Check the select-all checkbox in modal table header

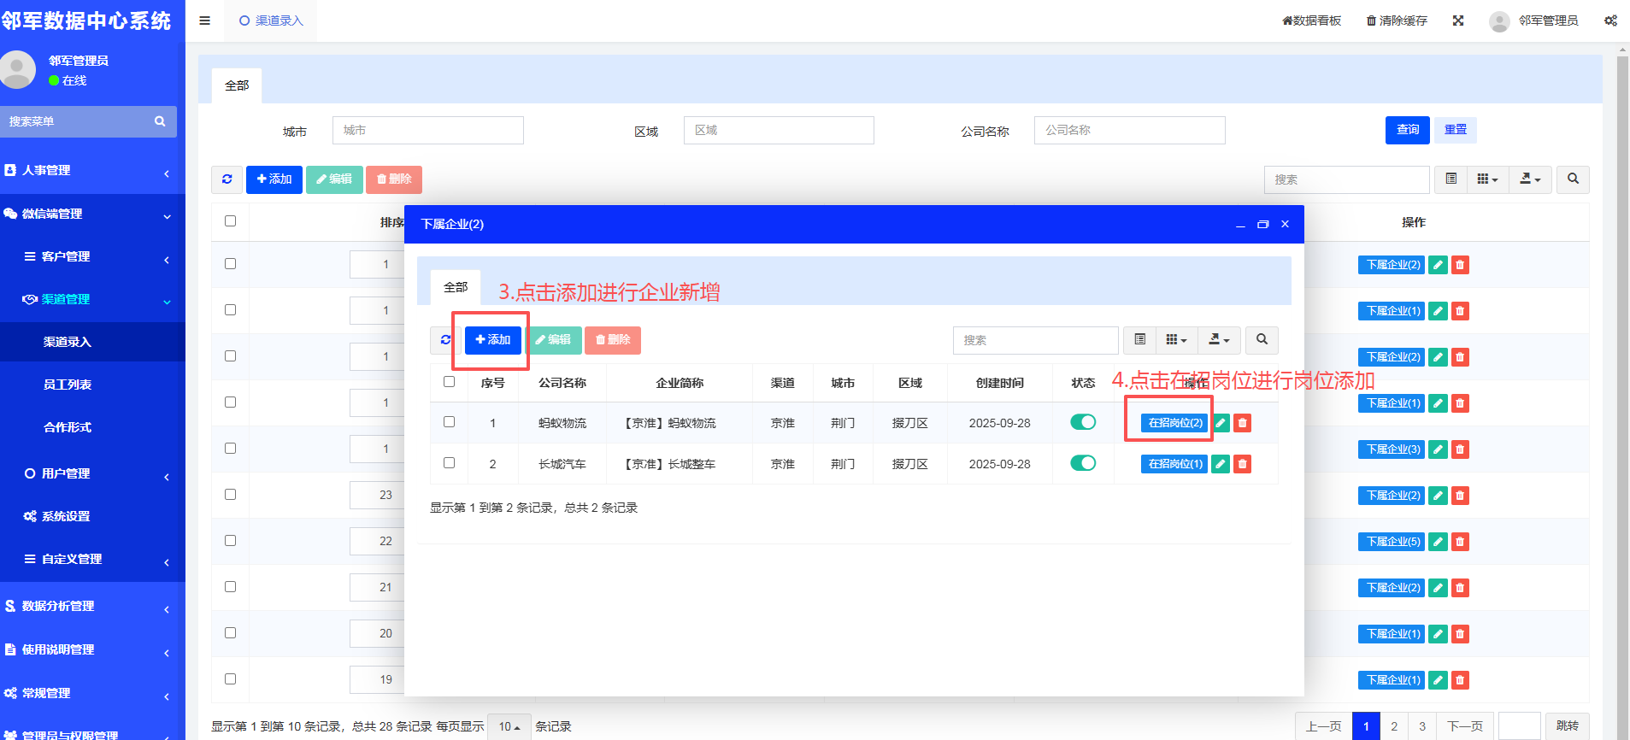pyautogui.click(x=450, y=382)
